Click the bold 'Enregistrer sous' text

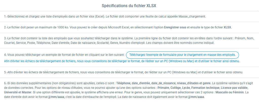click(x=175, y=28)
